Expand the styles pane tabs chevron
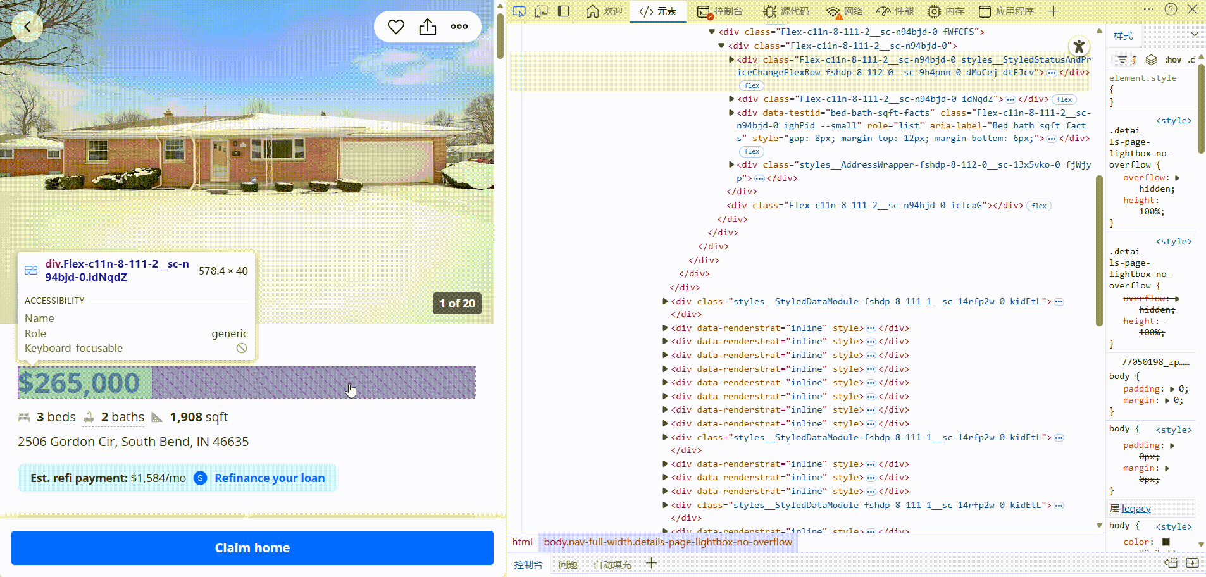 click(1194, 35)
